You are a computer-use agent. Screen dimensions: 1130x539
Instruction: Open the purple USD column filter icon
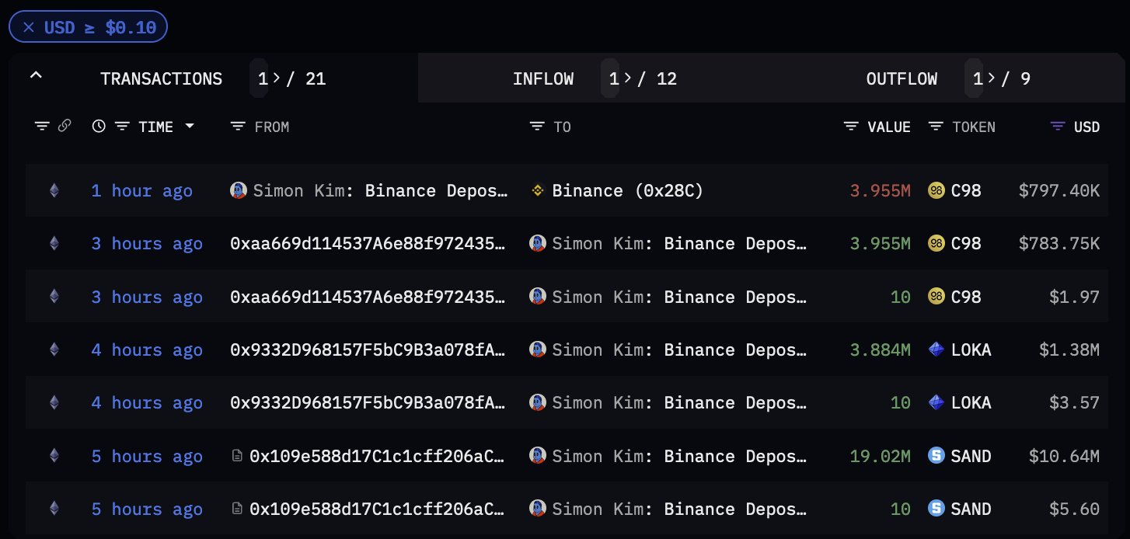coord(1058,127)
